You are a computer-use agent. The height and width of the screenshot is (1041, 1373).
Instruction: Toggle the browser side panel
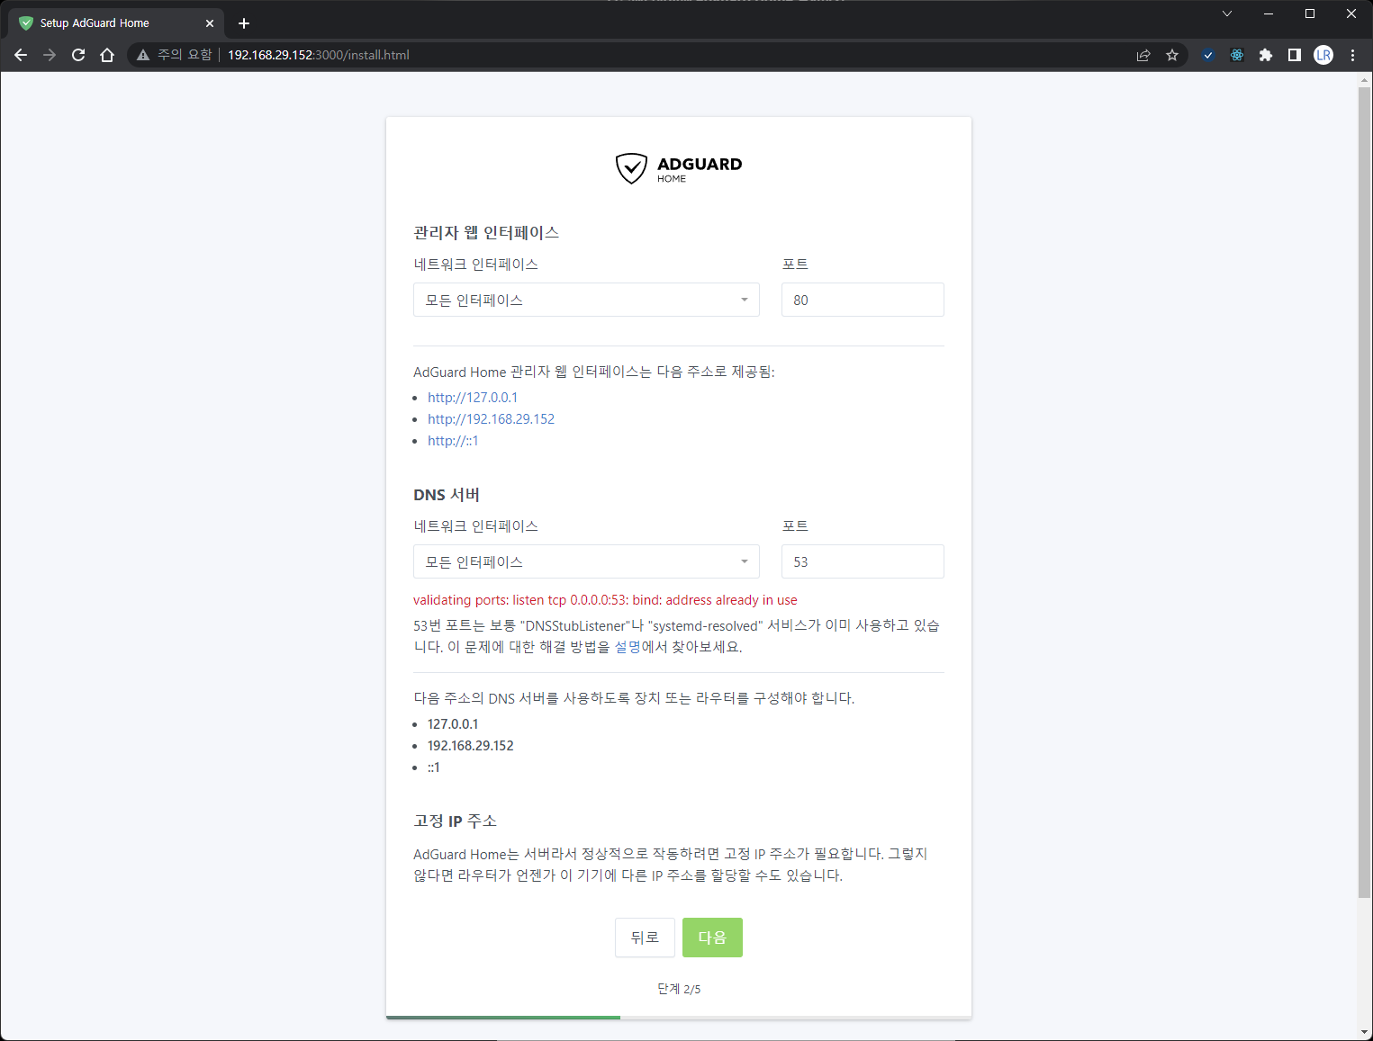[x=1295, y=55]
